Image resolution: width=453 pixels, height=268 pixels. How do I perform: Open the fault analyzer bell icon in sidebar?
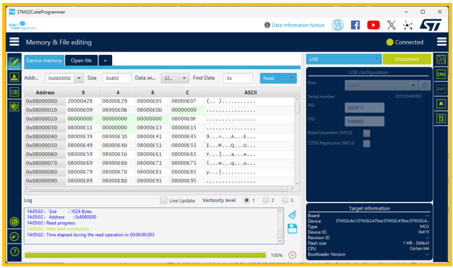click(x=441, y=103)
